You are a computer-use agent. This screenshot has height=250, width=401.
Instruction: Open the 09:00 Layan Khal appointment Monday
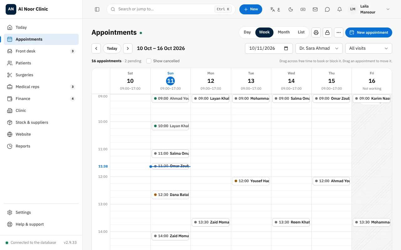point(211,98)
